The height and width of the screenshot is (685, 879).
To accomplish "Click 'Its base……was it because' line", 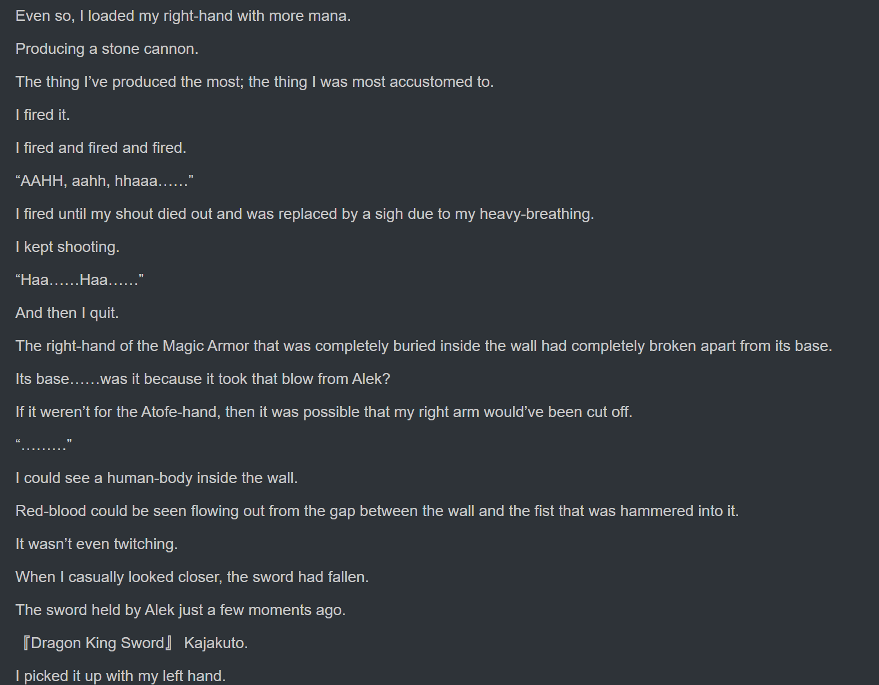I will pyautogui.click(x=203, y=379).
